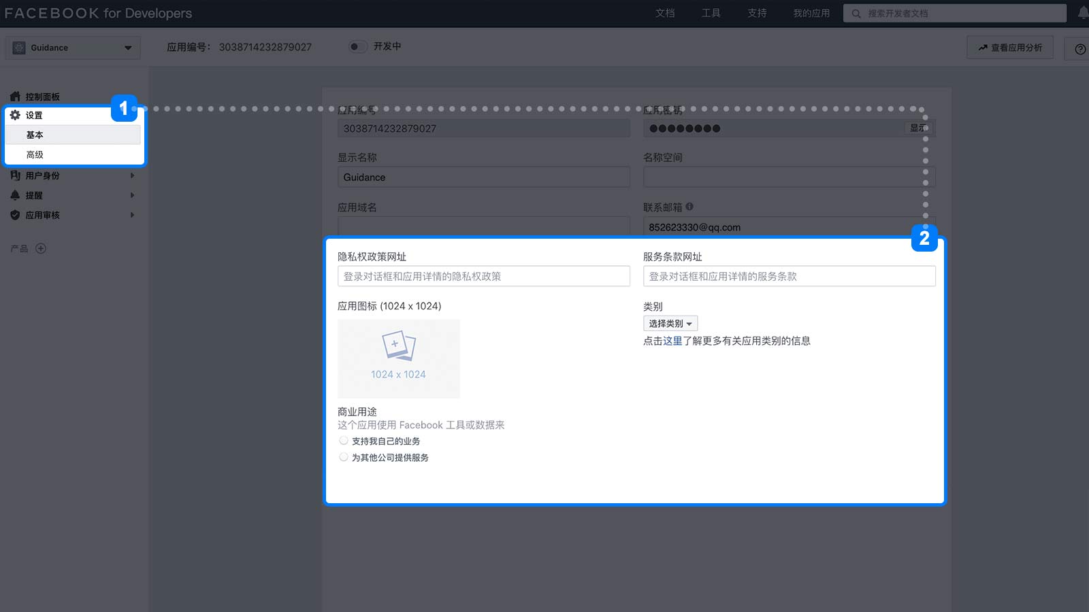Viewport: 1089px width, 612px height.
Task: Click the notifications bell icon
Action: [x=1083, y=12]
